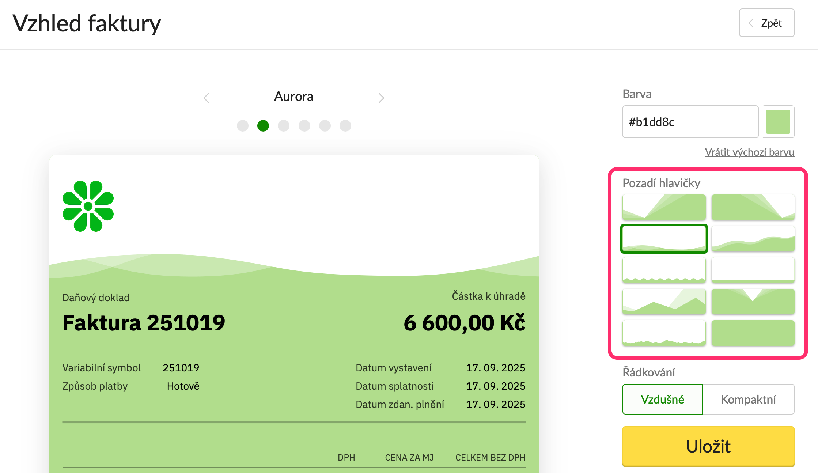Go to previous template with left chevron

[206, 98]
